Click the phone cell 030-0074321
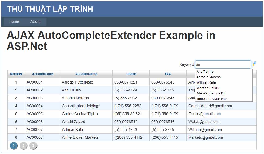This screenshot has height=154, width=264. pyautogui.click(x=131, y=82)
